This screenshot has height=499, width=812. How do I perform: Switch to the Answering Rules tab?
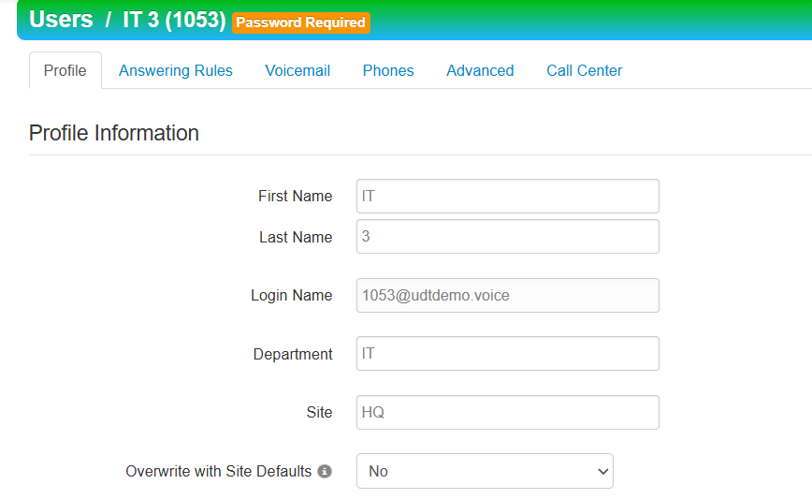176,70
